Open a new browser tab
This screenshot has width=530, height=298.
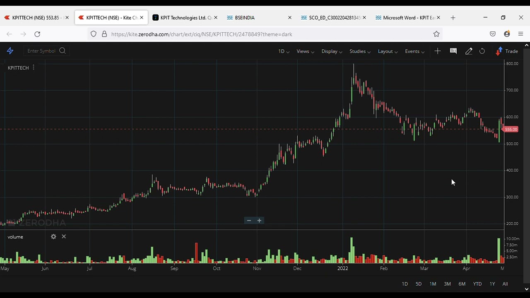[453, 18]
